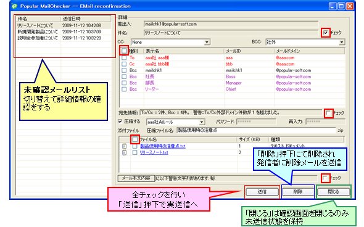Click the 表示名 column header
The width and height of the screenshot is (364, 227).
184,51
